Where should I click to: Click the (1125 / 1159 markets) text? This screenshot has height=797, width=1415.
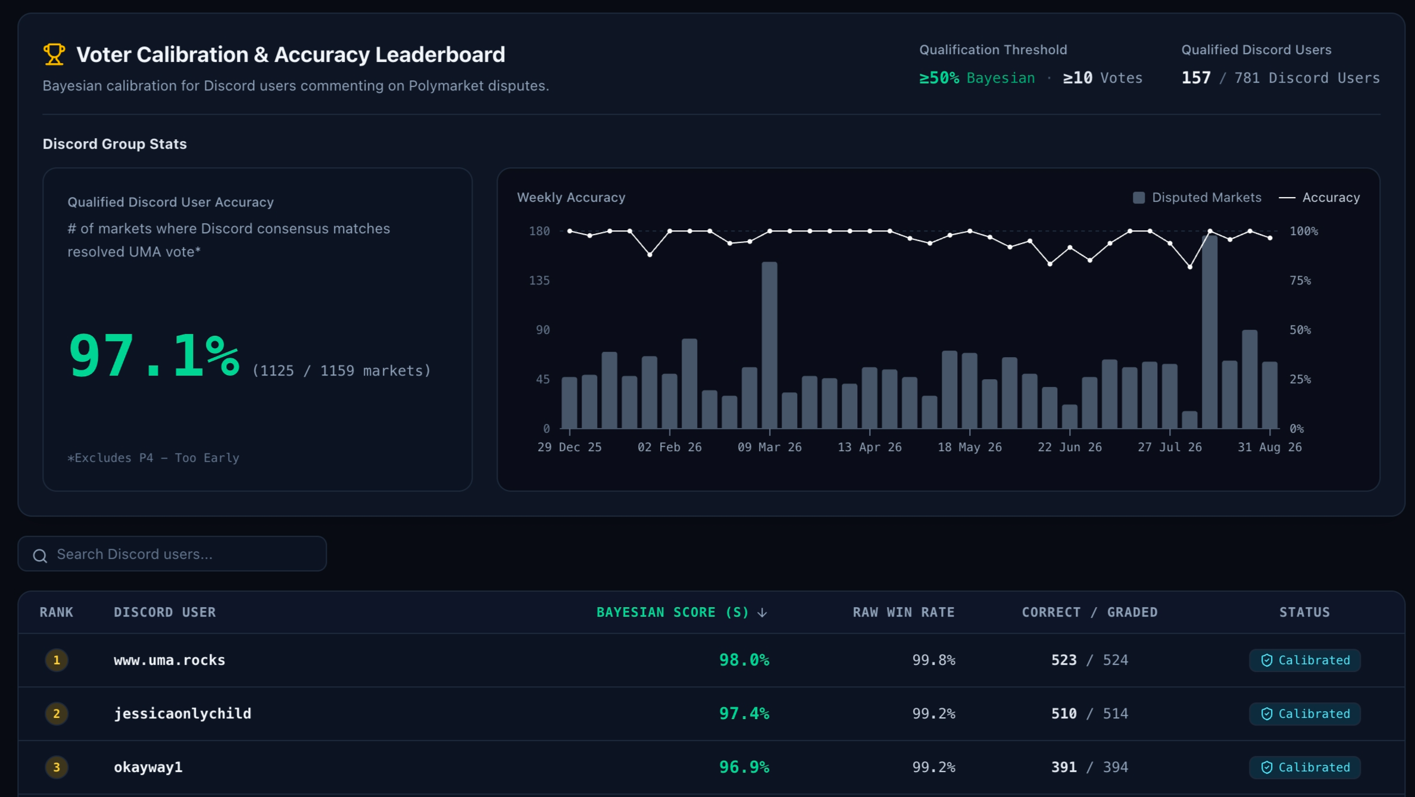[341, 371]
